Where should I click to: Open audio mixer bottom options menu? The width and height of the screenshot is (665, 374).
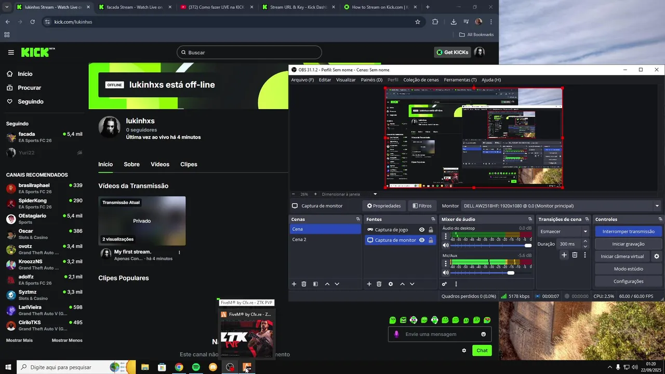(x=456, y=284)
